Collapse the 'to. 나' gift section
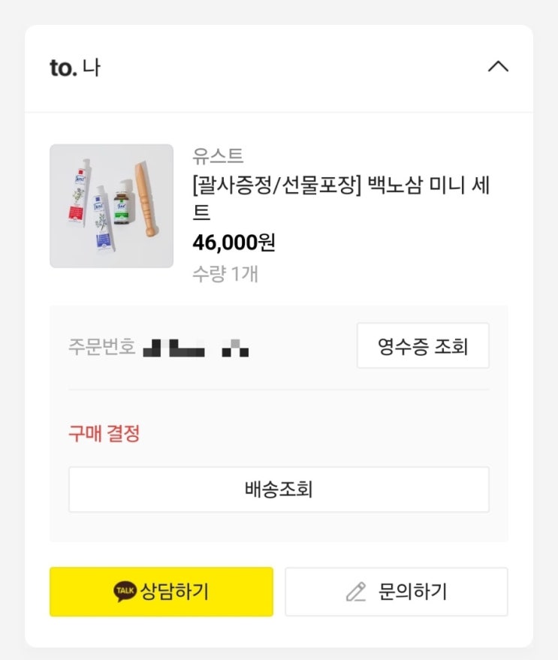This screenshot has width=558, height=660. tap(498, 67)
